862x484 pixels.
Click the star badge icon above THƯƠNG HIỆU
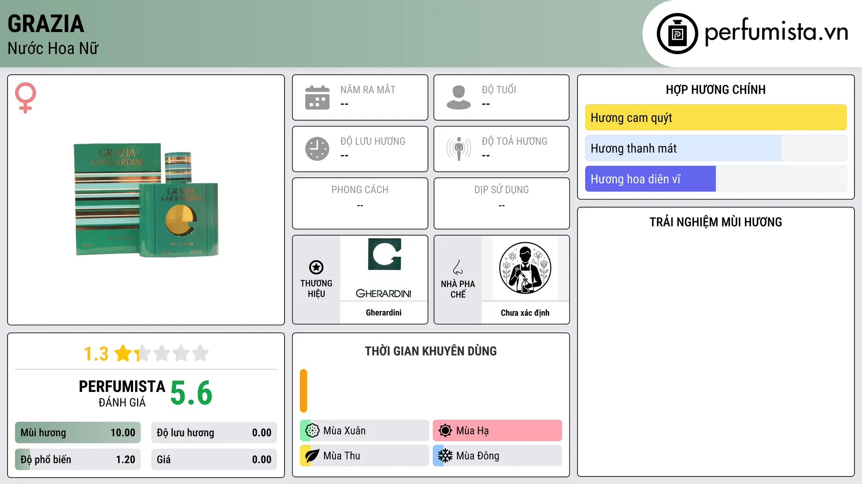(316, 267)
